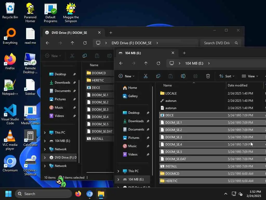Screen dimensions: 266x200
Task: Open the Windows Start menu
Action: click(x=8, y=194)
